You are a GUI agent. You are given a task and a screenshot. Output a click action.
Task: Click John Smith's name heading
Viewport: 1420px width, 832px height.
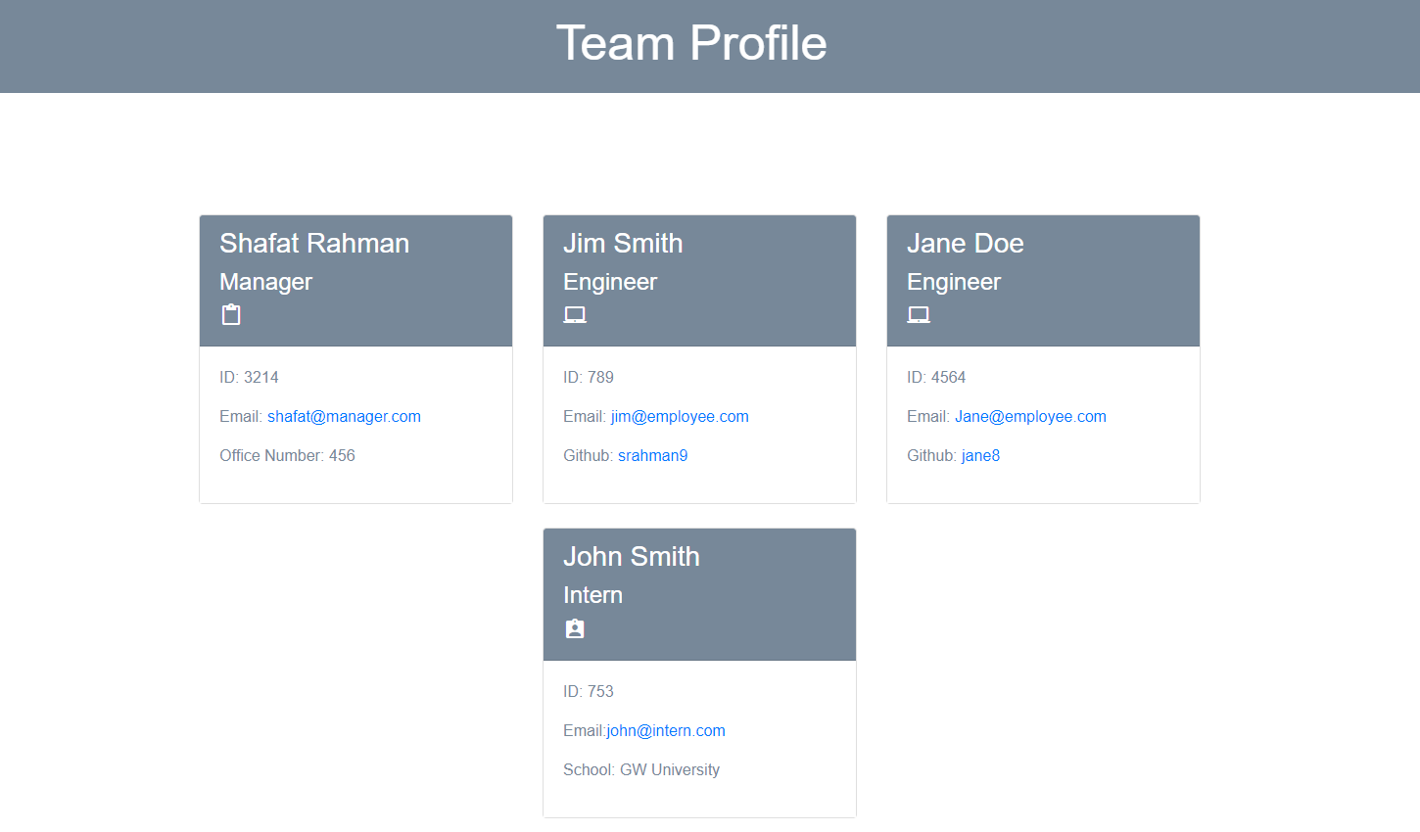(631, 556)
